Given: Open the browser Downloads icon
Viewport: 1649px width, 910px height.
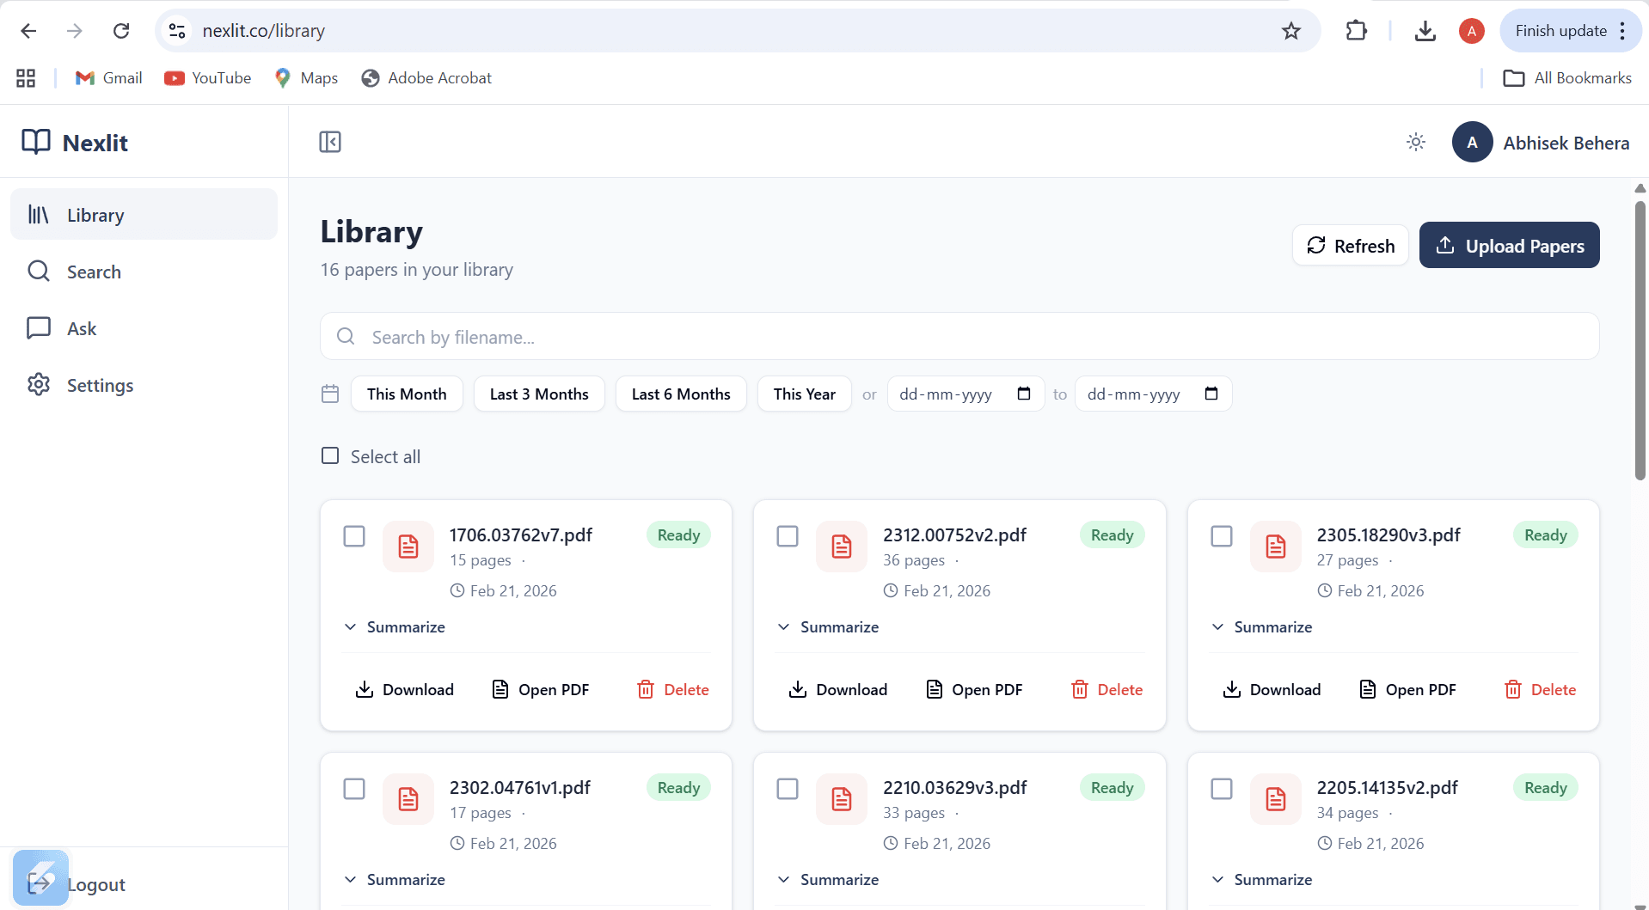Looking at the screenshot, I should click(x=1425, y=30).
